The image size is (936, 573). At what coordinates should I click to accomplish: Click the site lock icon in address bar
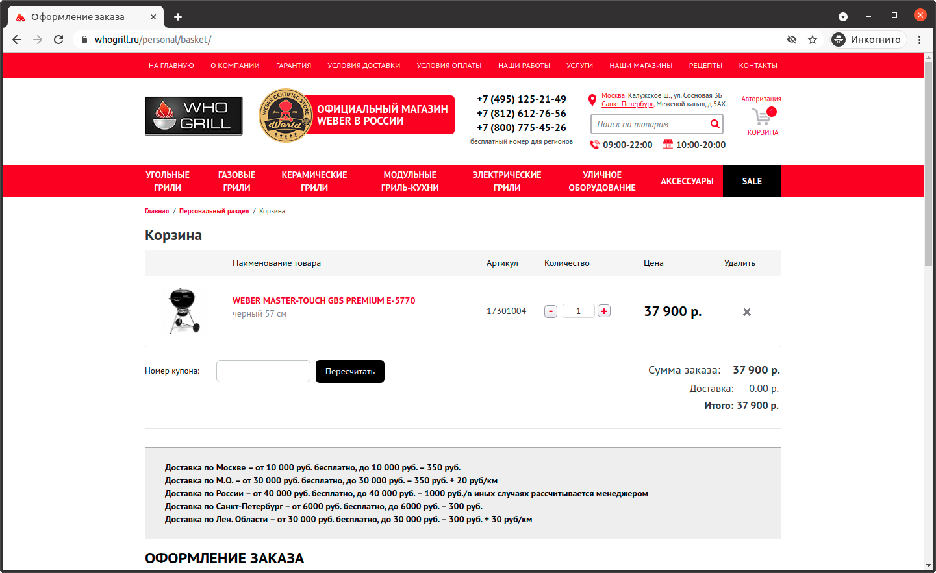point(84,40)
